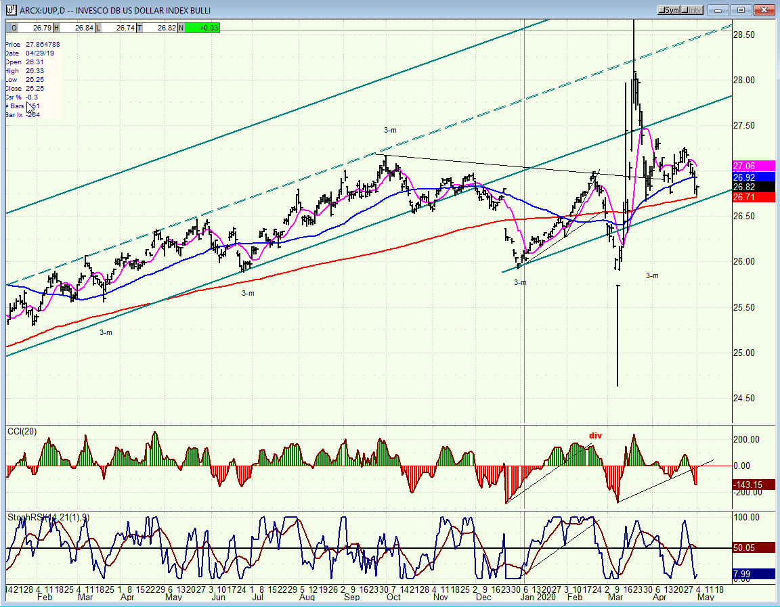Click the 26.82 last price marker
Viewport: 780px width, 607px height.
pyautogui.click(x=754, y=187)
